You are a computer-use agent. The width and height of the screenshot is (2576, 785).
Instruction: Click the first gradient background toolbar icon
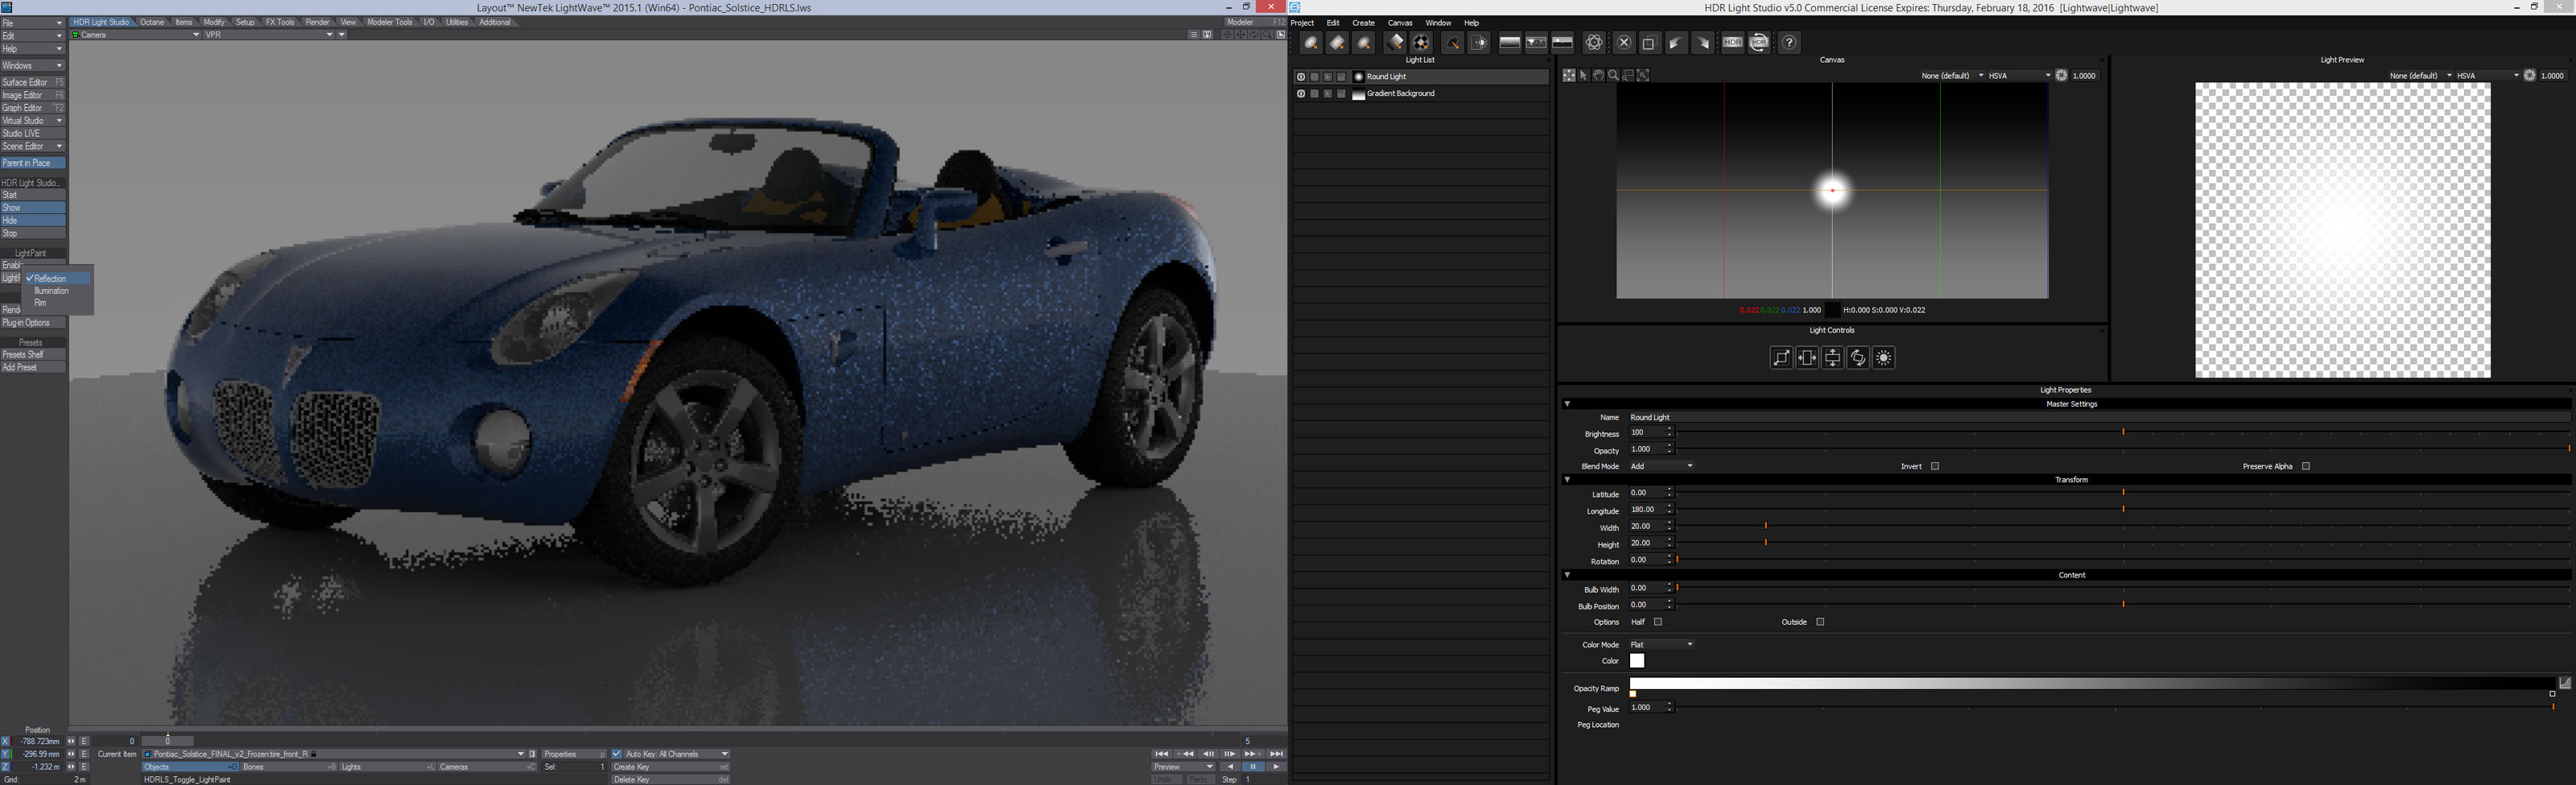pyautogui.click(x=1510, y=42)
